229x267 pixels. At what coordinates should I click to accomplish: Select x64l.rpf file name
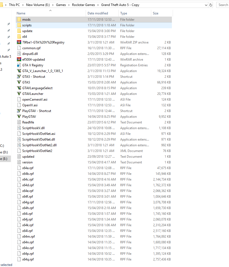(x=27, y=231)
